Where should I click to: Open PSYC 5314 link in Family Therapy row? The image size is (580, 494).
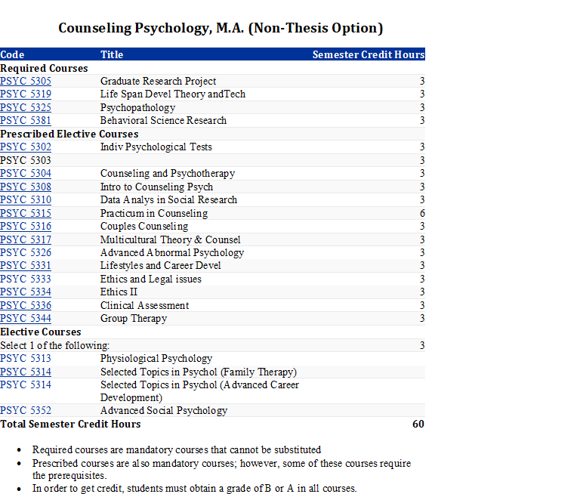pos(26,372)
